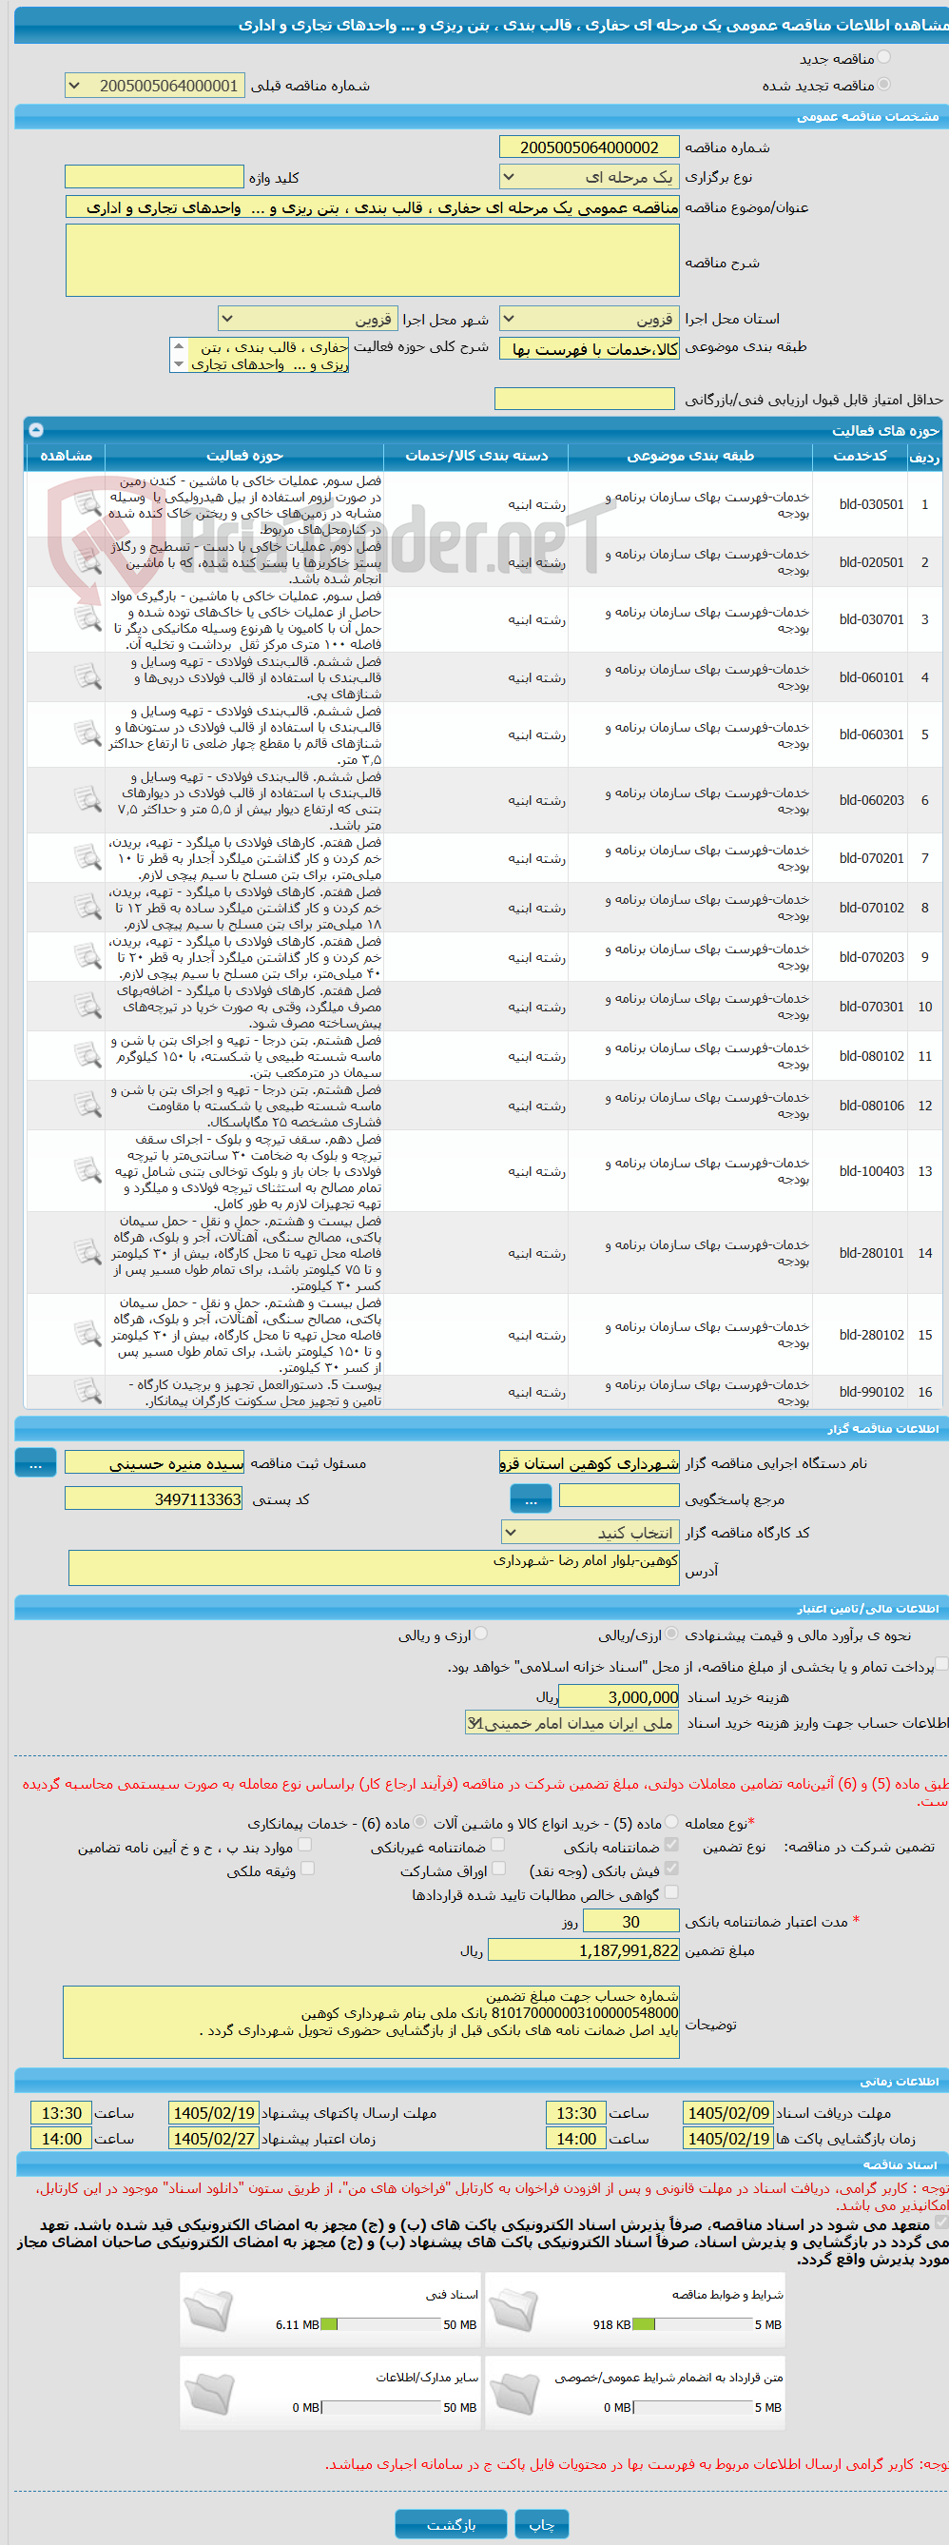Click down arrow in شرح کلی حوزه فعالیت box

(179, 363)
